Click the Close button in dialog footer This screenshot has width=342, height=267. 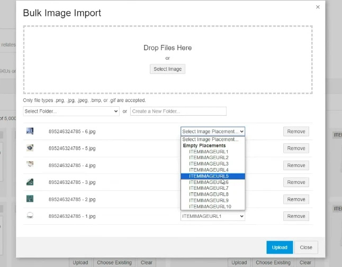(x=306, y=247)
